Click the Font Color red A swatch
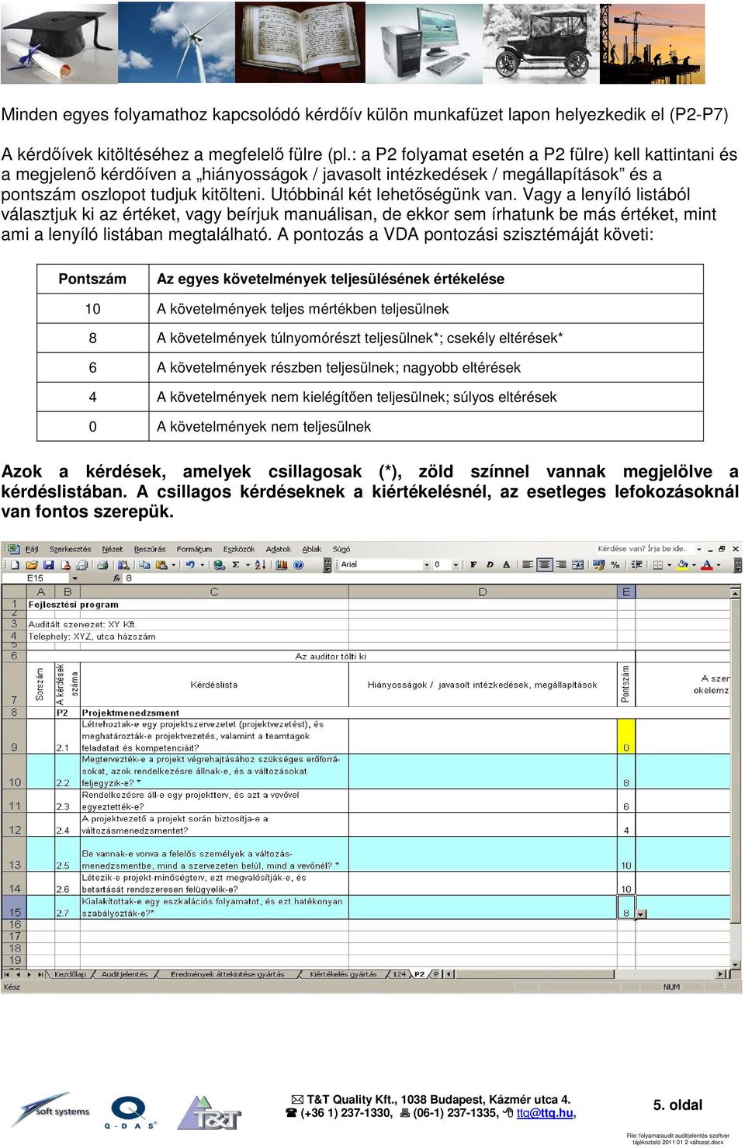The image size is (745, 1148). [x=706, y=565]
